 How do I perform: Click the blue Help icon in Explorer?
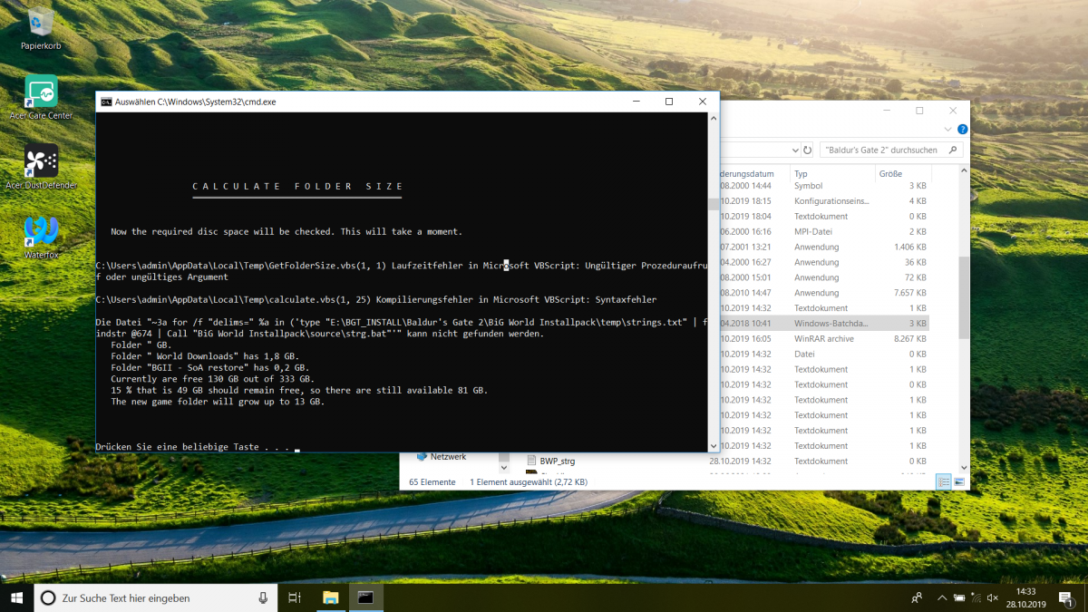pos(963,130)
